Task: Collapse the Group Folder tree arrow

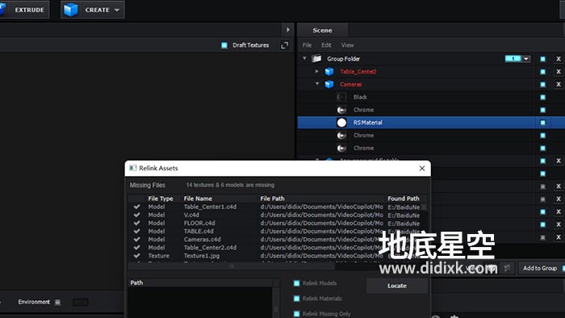Action: click(x=304, y=58)
